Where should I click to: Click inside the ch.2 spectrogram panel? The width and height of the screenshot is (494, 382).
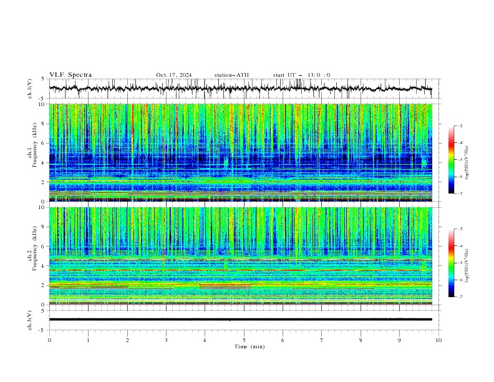click(x=240, y=256)
